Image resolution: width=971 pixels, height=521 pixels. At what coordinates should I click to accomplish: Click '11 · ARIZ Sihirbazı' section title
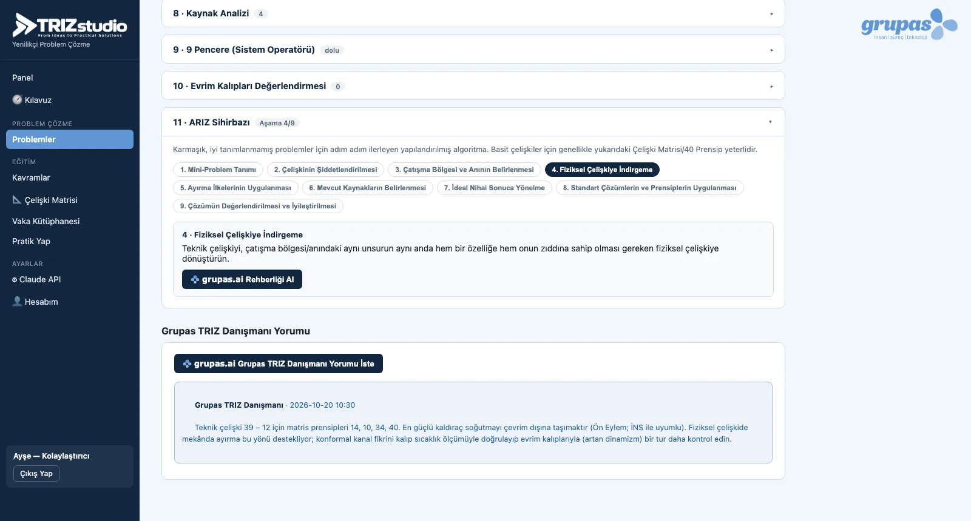coord(211,122)
